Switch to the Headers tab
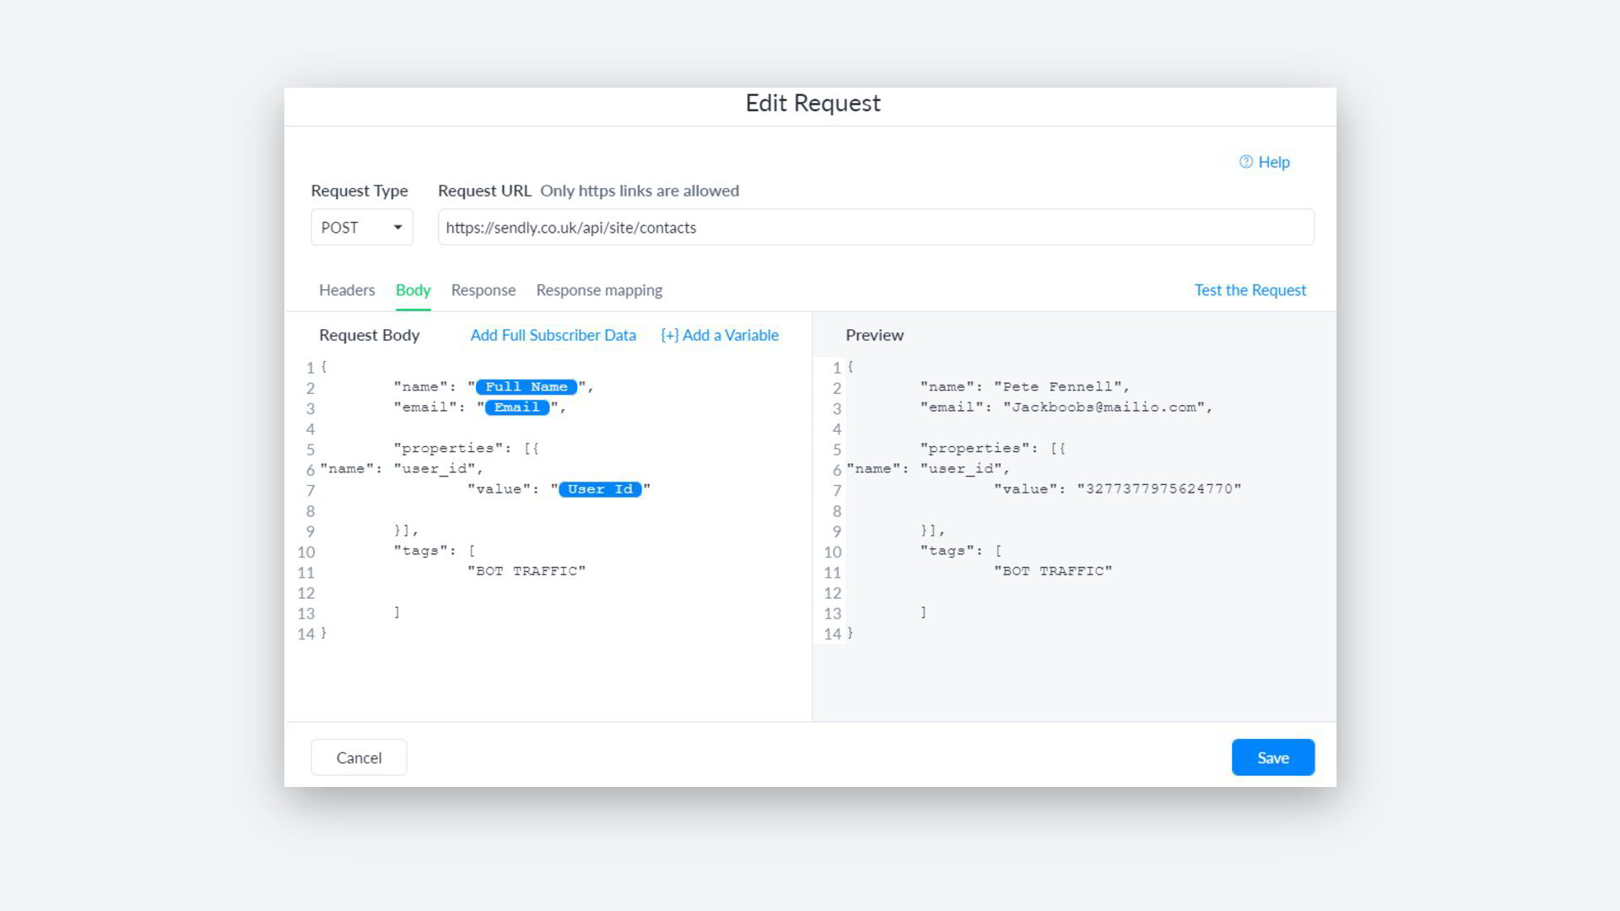This screenshot has width=1620, height=911. [347, 290]
